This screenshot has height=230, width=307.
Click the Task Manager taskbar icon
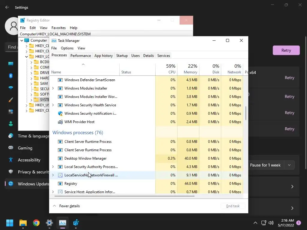point(63,223)
